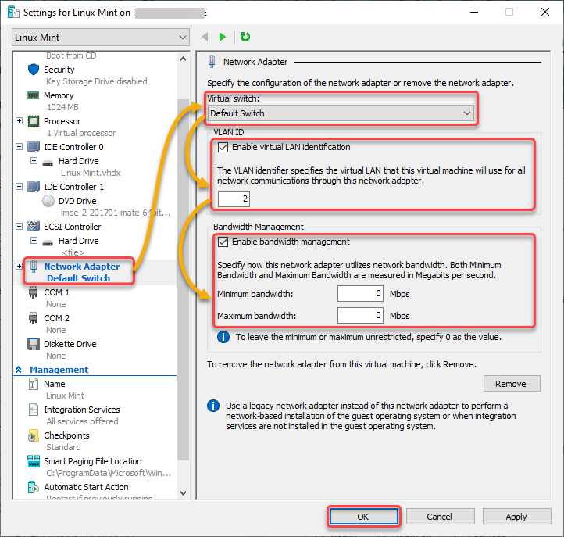Select the SCSI Controller icon
Screen dimensions: 564x537
[34, 227]
